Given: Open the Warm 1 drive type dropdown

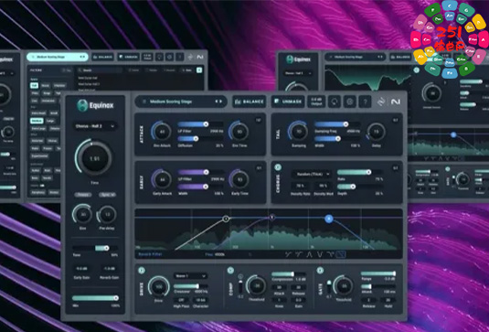Looking at the screenshot, I should (x=190, y=276).
